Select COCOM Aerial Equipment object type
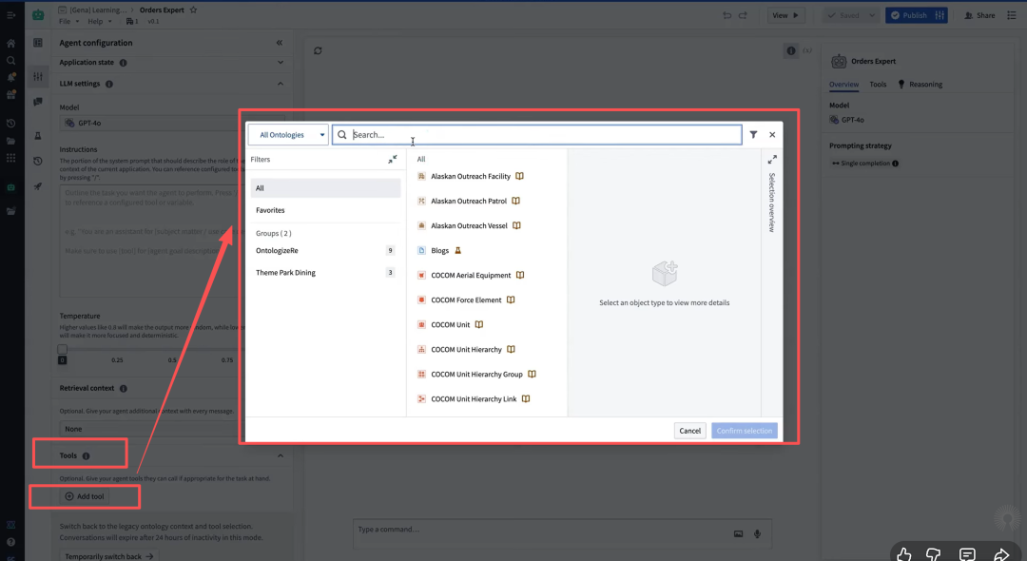Screen dimensions: 1027x561 (x=471, y=276)
